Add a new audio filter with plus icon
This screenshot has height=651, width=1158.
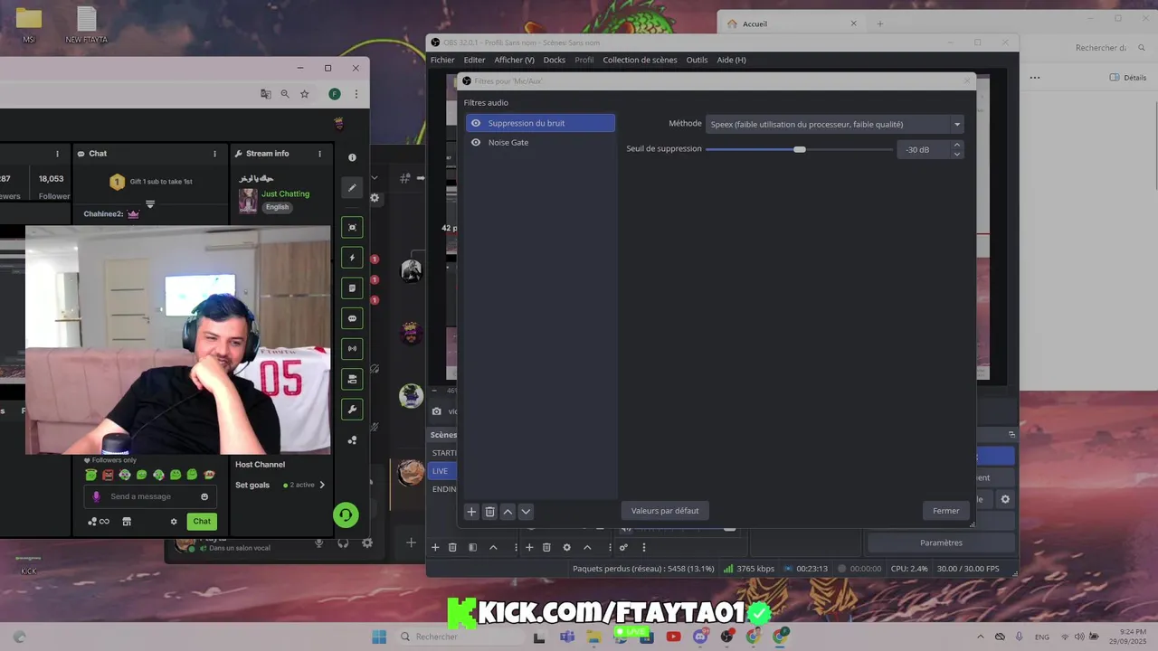pos(471,511)
